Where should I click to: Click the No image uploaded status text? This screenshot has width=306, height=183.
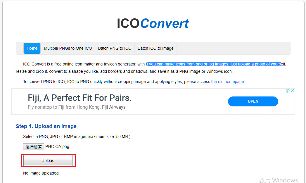click(x=41, y=173)
